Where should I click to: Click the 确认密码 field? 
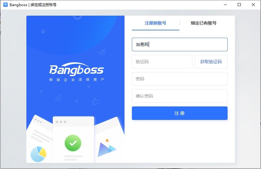pyautogui.click(x=180, y=96)
